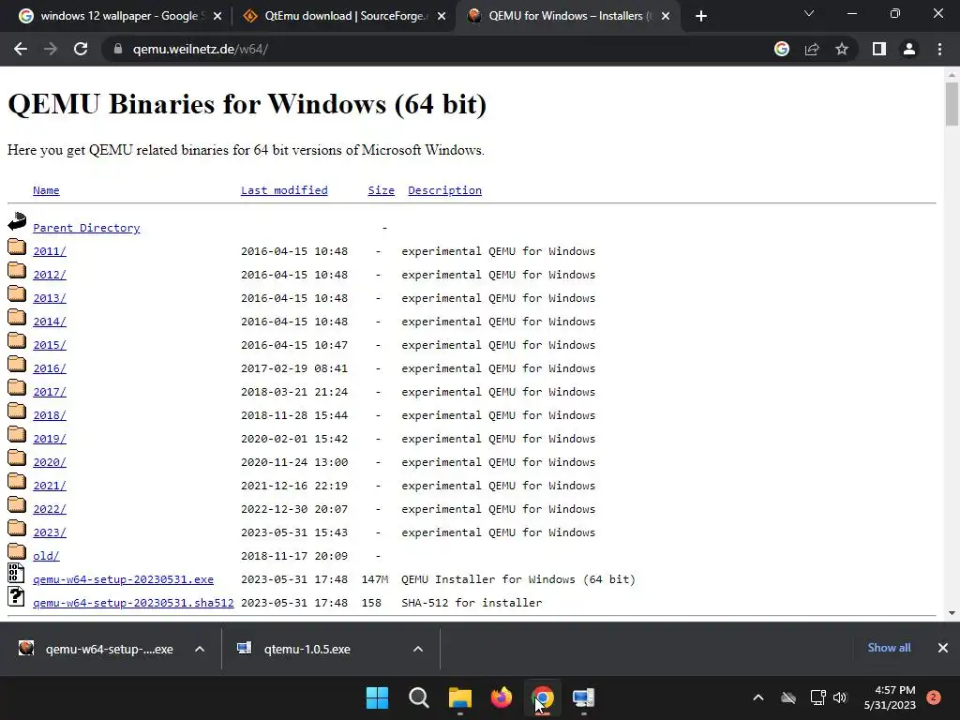Sort listing by Last modified
This screenshot has width=960, height=720.
(284, 190)
